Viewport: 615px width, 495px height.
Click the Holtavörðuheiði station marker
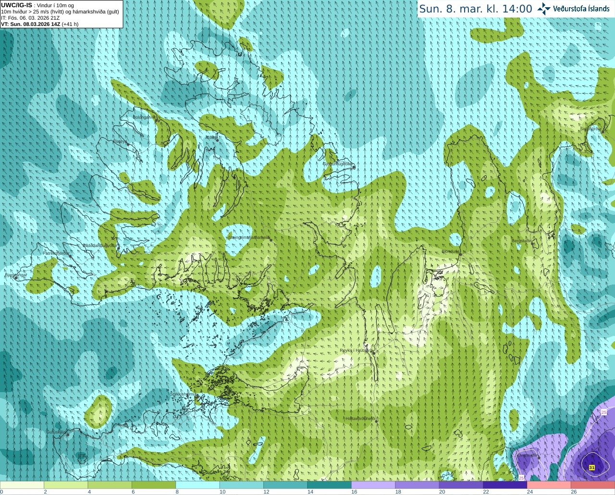coord(376,421)
